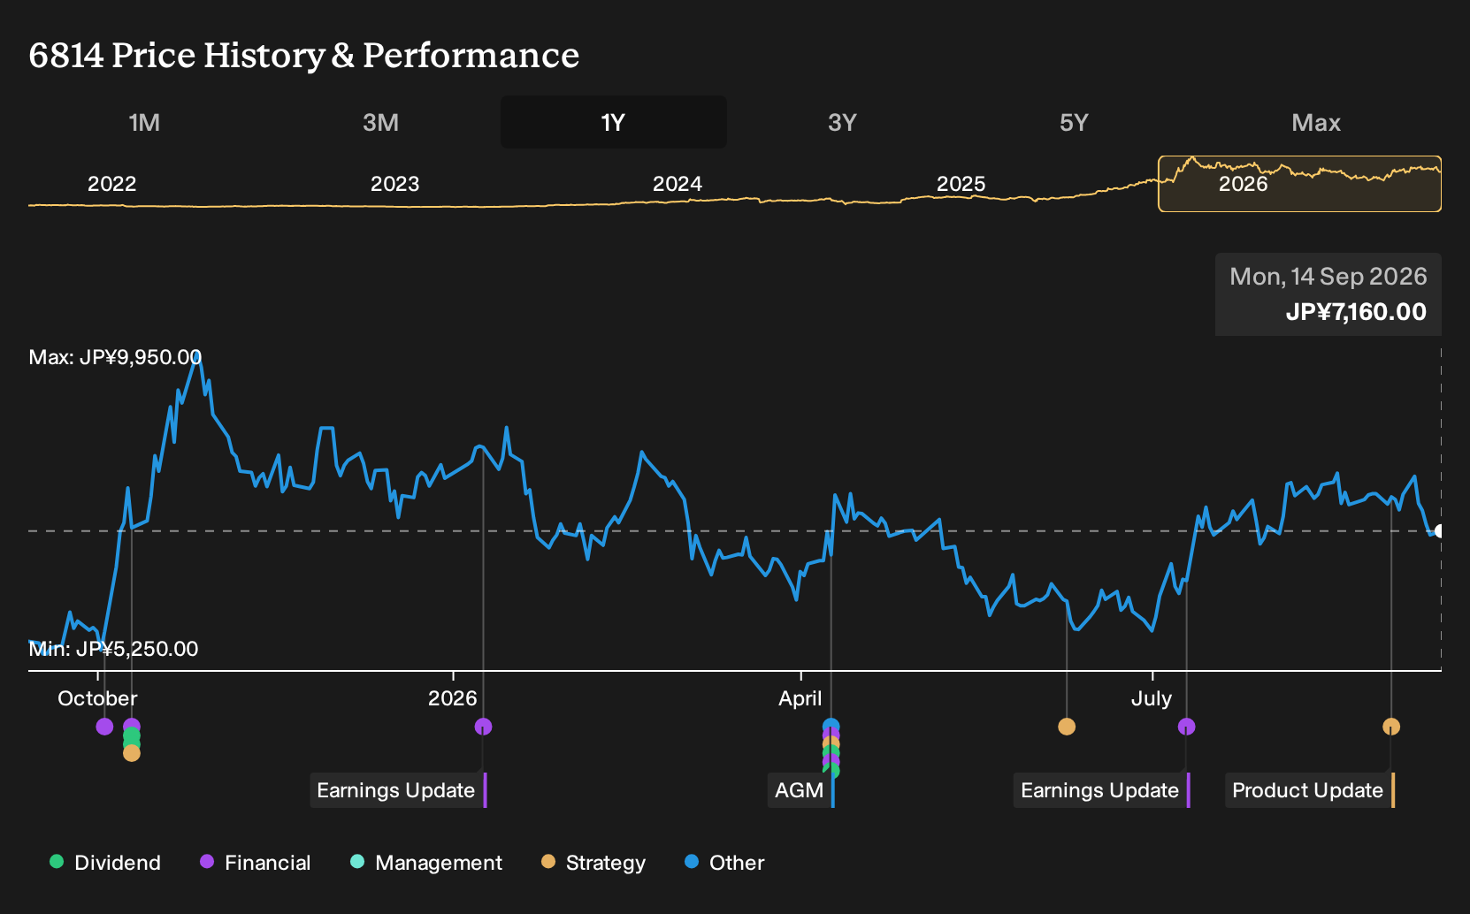
Task: Click the white current-price point on chart
Action: (x=1439, y=531)
